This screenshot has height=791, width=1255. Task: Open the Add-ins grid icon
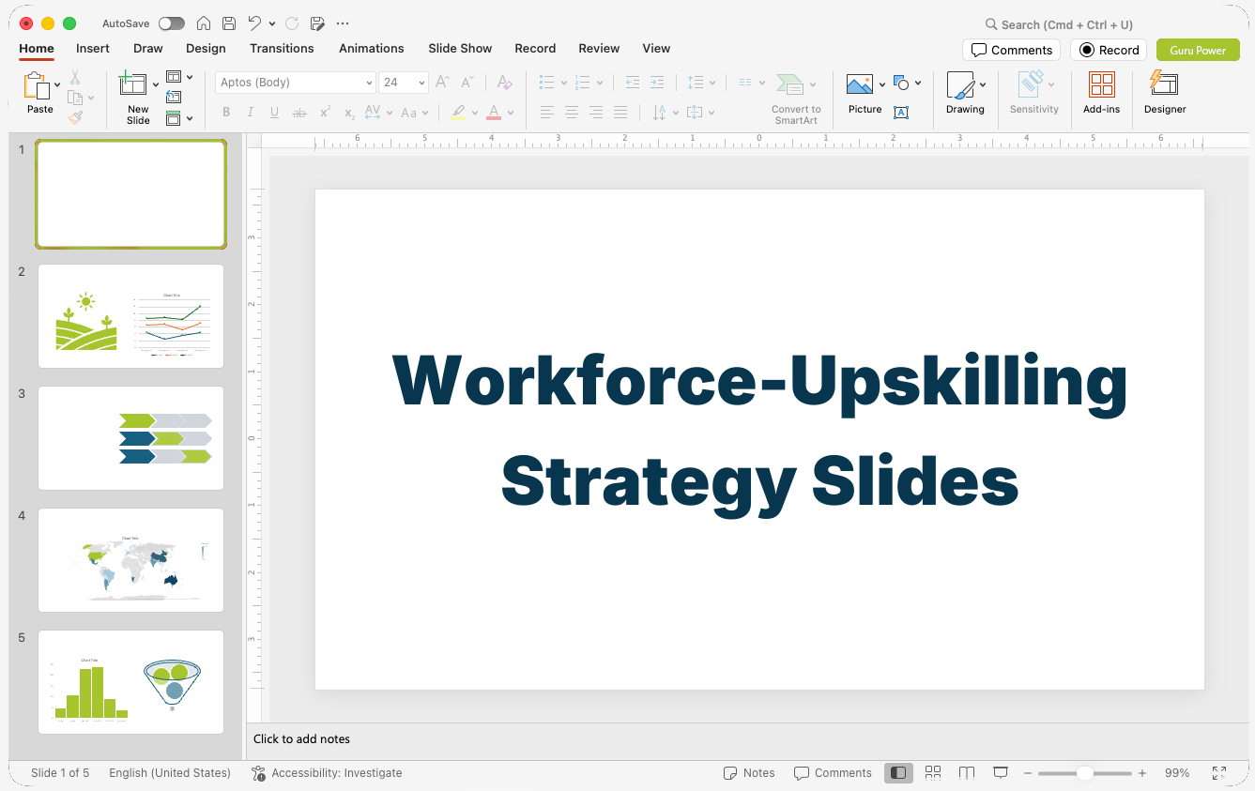(1101, 84)
